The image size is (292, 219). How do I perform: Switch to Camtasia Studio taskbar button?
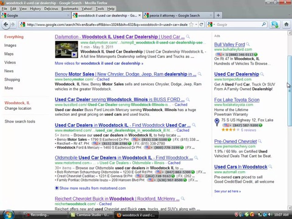tap(91, 215)
